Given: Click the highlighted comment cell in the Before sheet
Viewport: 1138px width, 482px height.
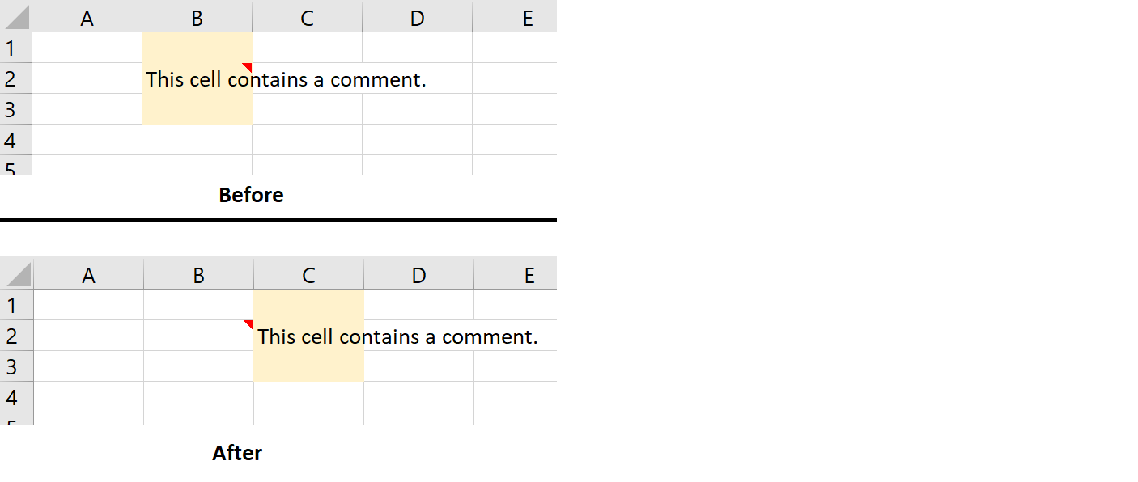Looking at the screenshot, I should (197, 78).
